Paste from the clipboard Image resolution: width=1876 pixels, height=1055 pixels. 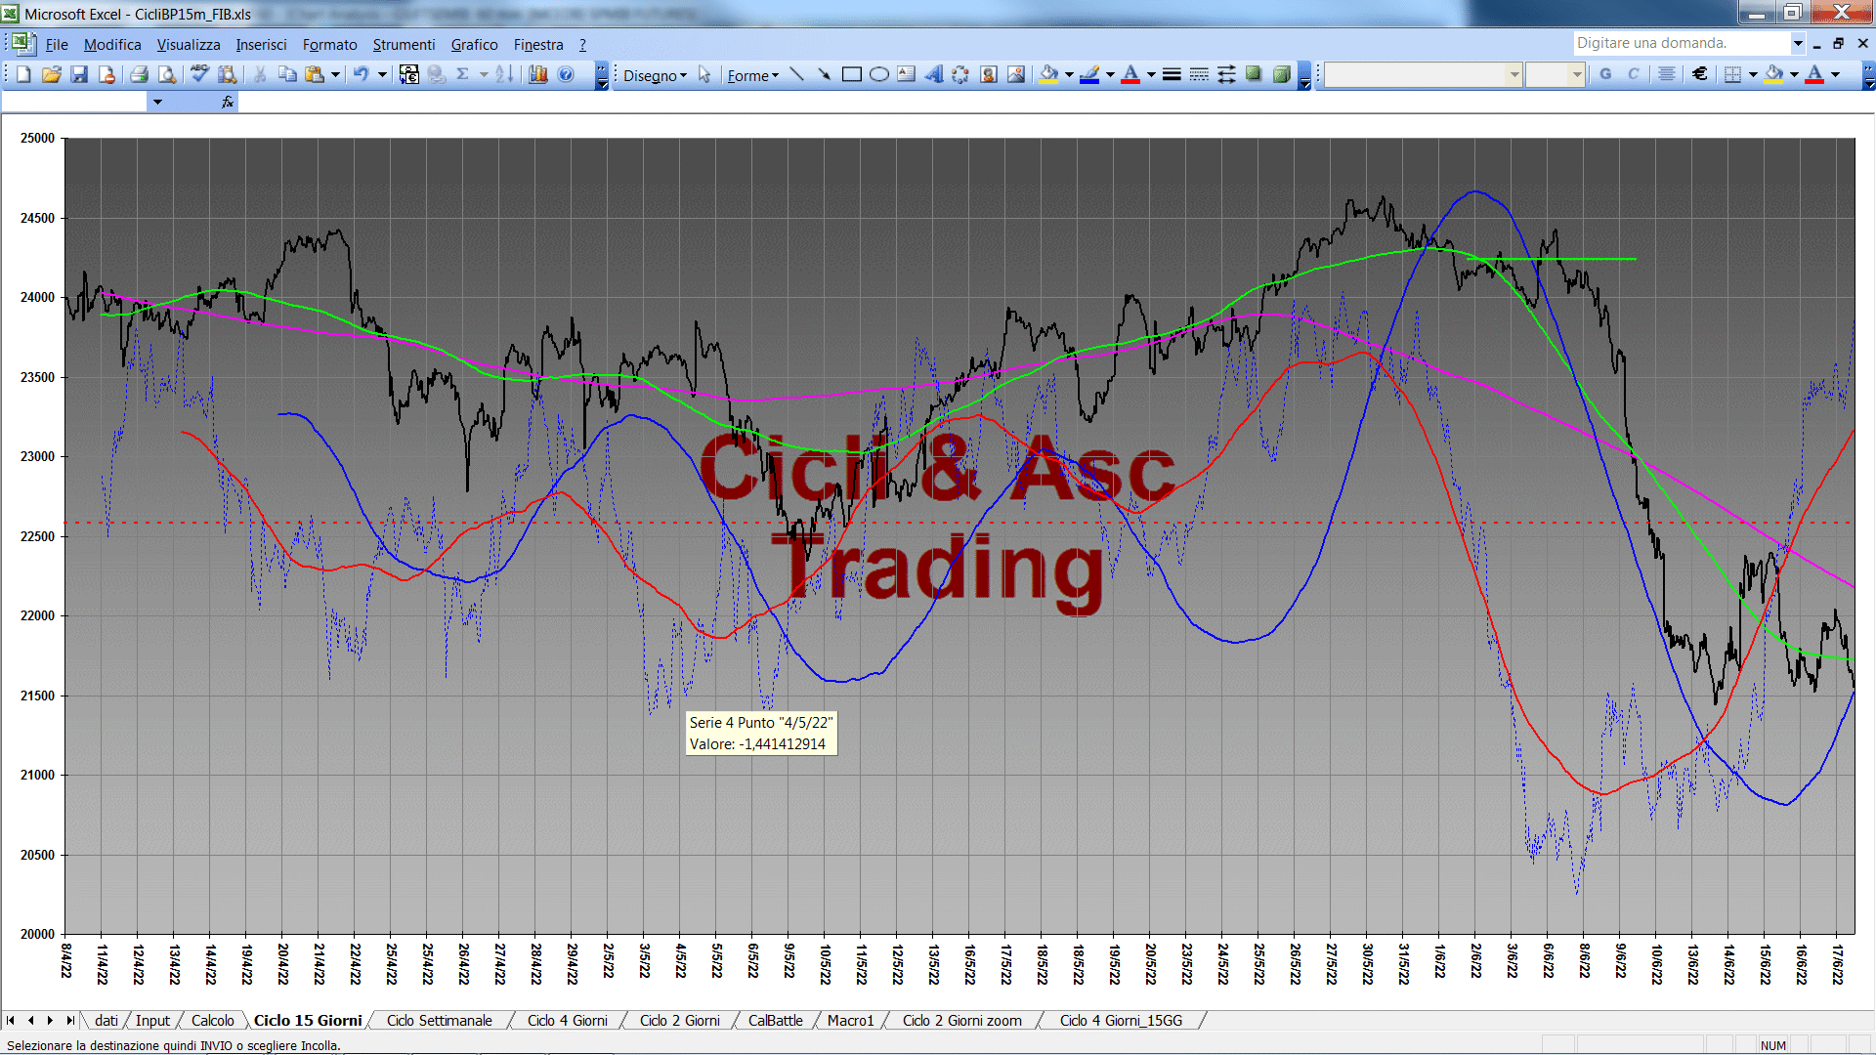coord(315,74)
